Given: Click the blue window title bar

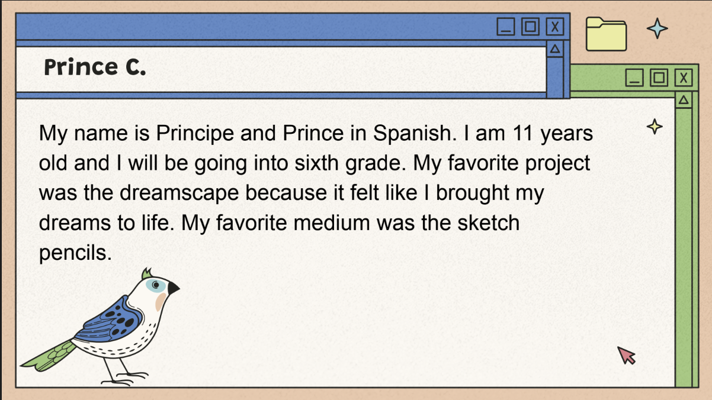Looking at the screenshot, I should (x=255, y=27).
